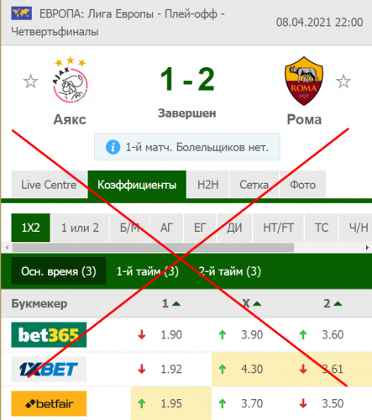Click the 1XBET draw odds 4.30
The height and width of the screenshot is (420, 372).
coord(252,369)
